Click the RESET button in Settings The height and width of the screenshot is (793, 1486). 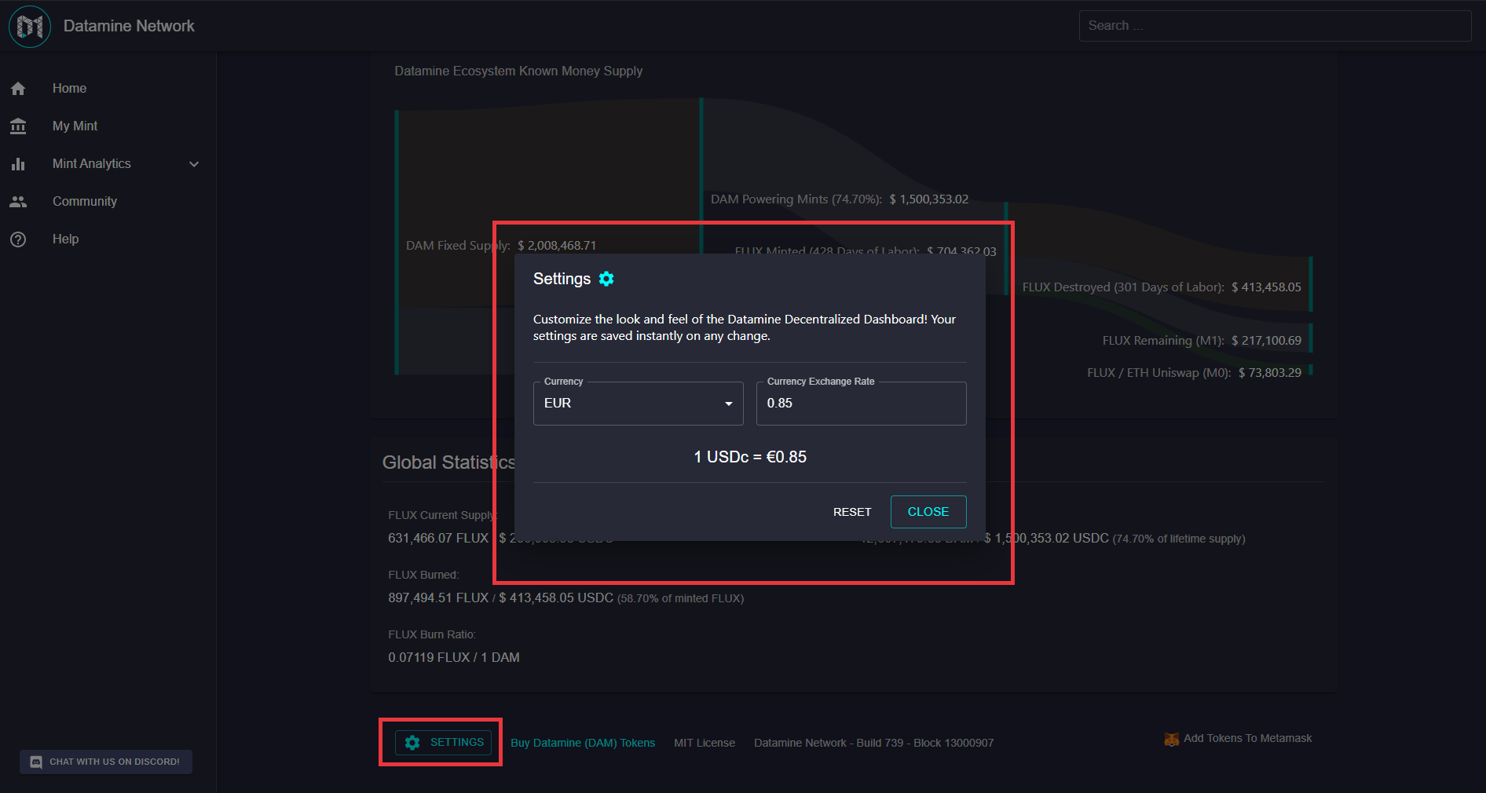click(x=852, y=512)
